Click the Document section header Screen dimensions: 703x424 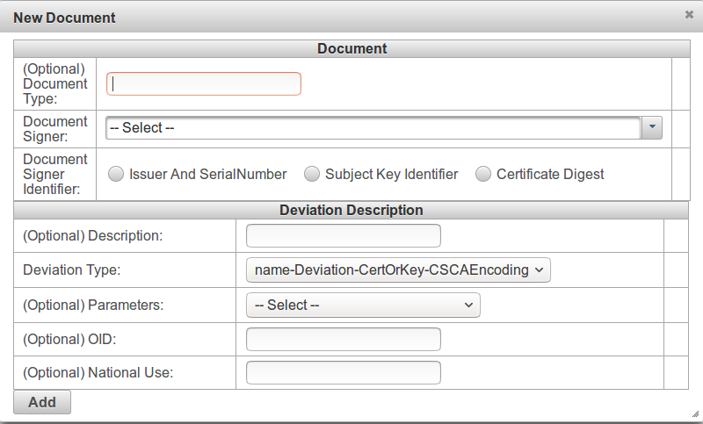coord(351,48)
